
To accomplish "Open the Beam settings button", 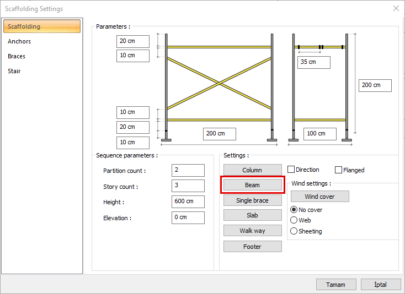I will [252, 185].
